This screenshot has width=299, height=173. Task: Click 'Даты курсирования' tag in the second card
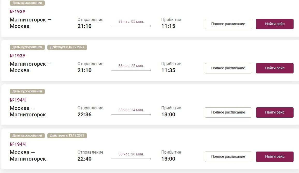(27, 47)
